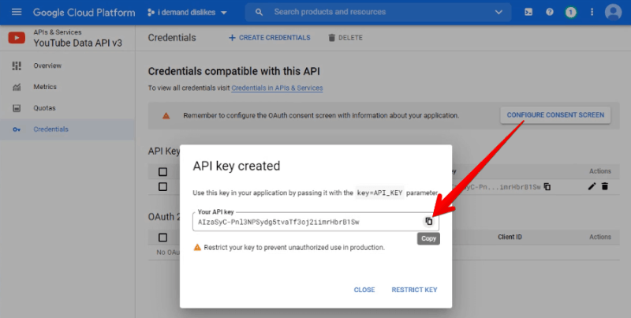Click the search magnifier icon
631x318 pixels.
pyautogui.click(x=259, y=13)
